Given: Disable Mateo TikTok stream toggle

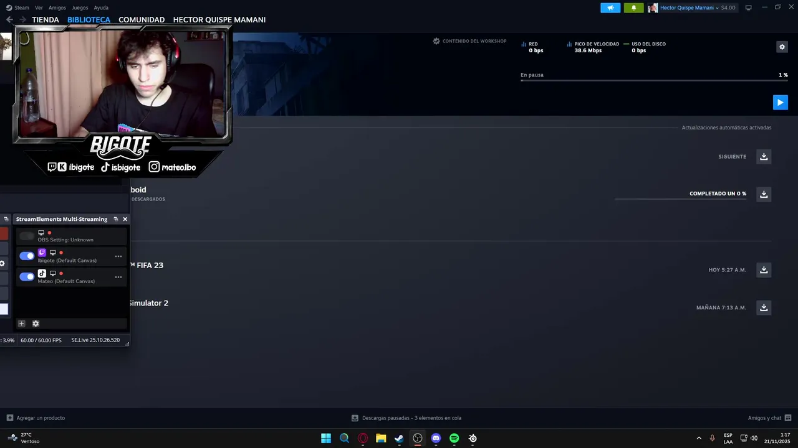Looking at the screenshot, I should coord(27,277).
